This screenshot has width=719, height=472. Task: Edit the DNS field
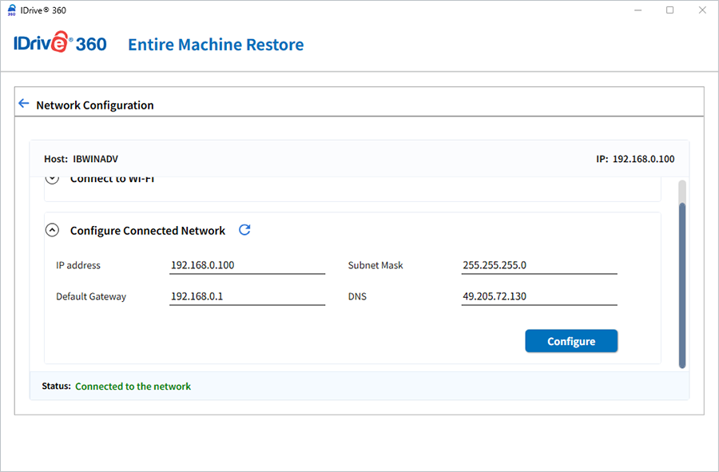point(539,296)
